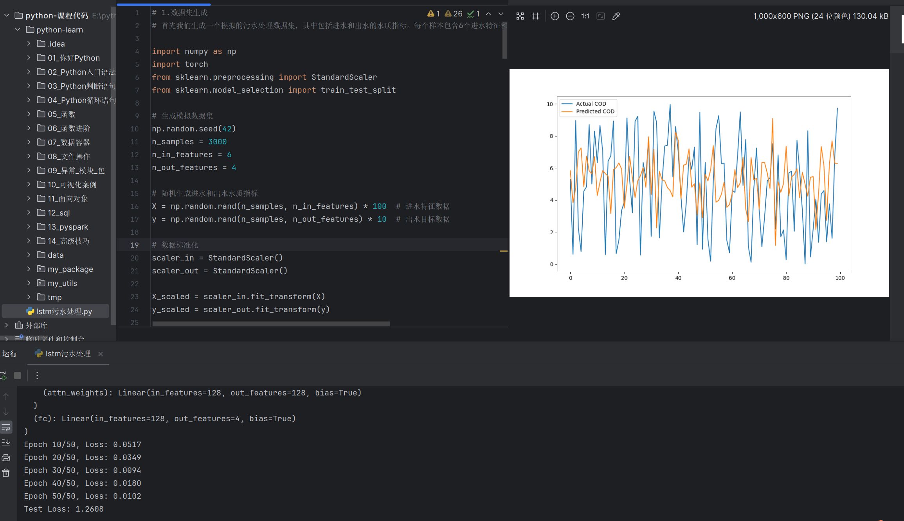Screen dimensions: 904x521
Task: Toggle soft-wrap in the run console
Action: point(6,427)
